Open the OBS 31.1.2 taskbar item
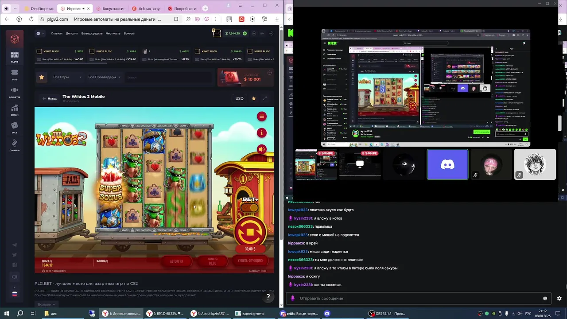The width and height of the screenshot is (567, 319). click(388, 313)
